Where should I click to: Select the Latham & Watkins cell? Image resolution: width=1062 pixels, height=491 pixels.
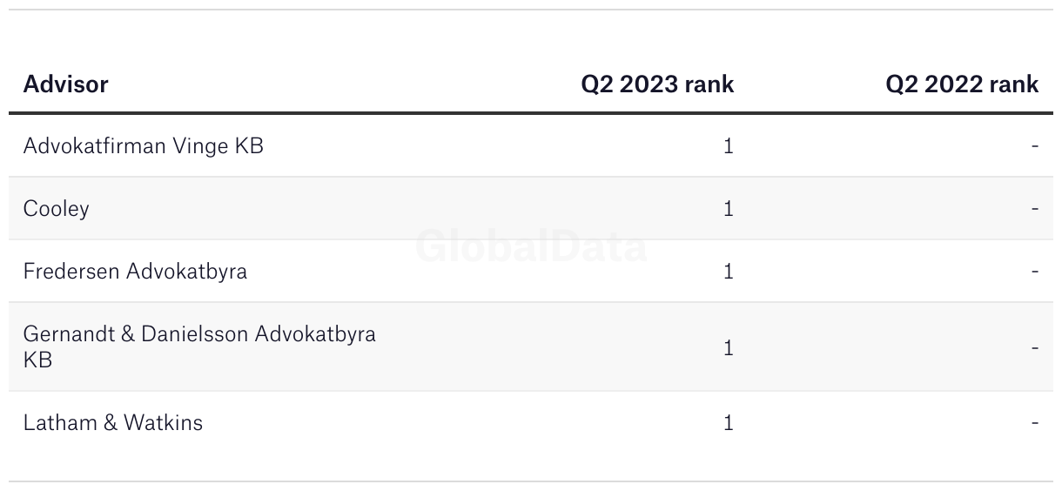coord(112,423)
